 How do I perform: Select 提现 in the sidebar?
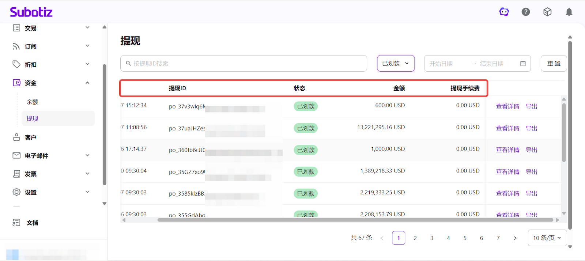pos(33,119)
